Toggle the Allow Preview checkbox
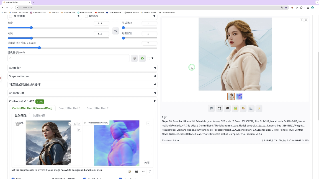319x179 pixels. click(x=120, y=178)
